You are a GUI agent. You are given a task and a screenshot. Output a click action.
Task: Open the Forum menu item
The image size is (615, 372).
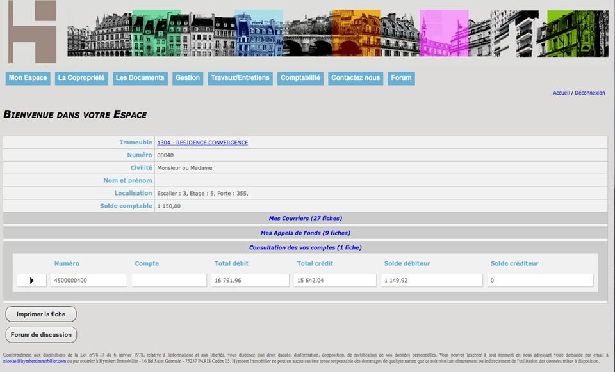point(401,78)
